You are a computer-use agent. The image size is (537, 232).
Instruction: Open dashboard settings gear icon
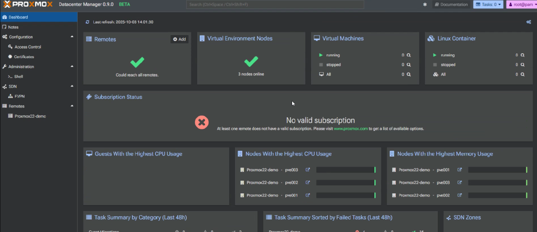[x=528, y=22]
